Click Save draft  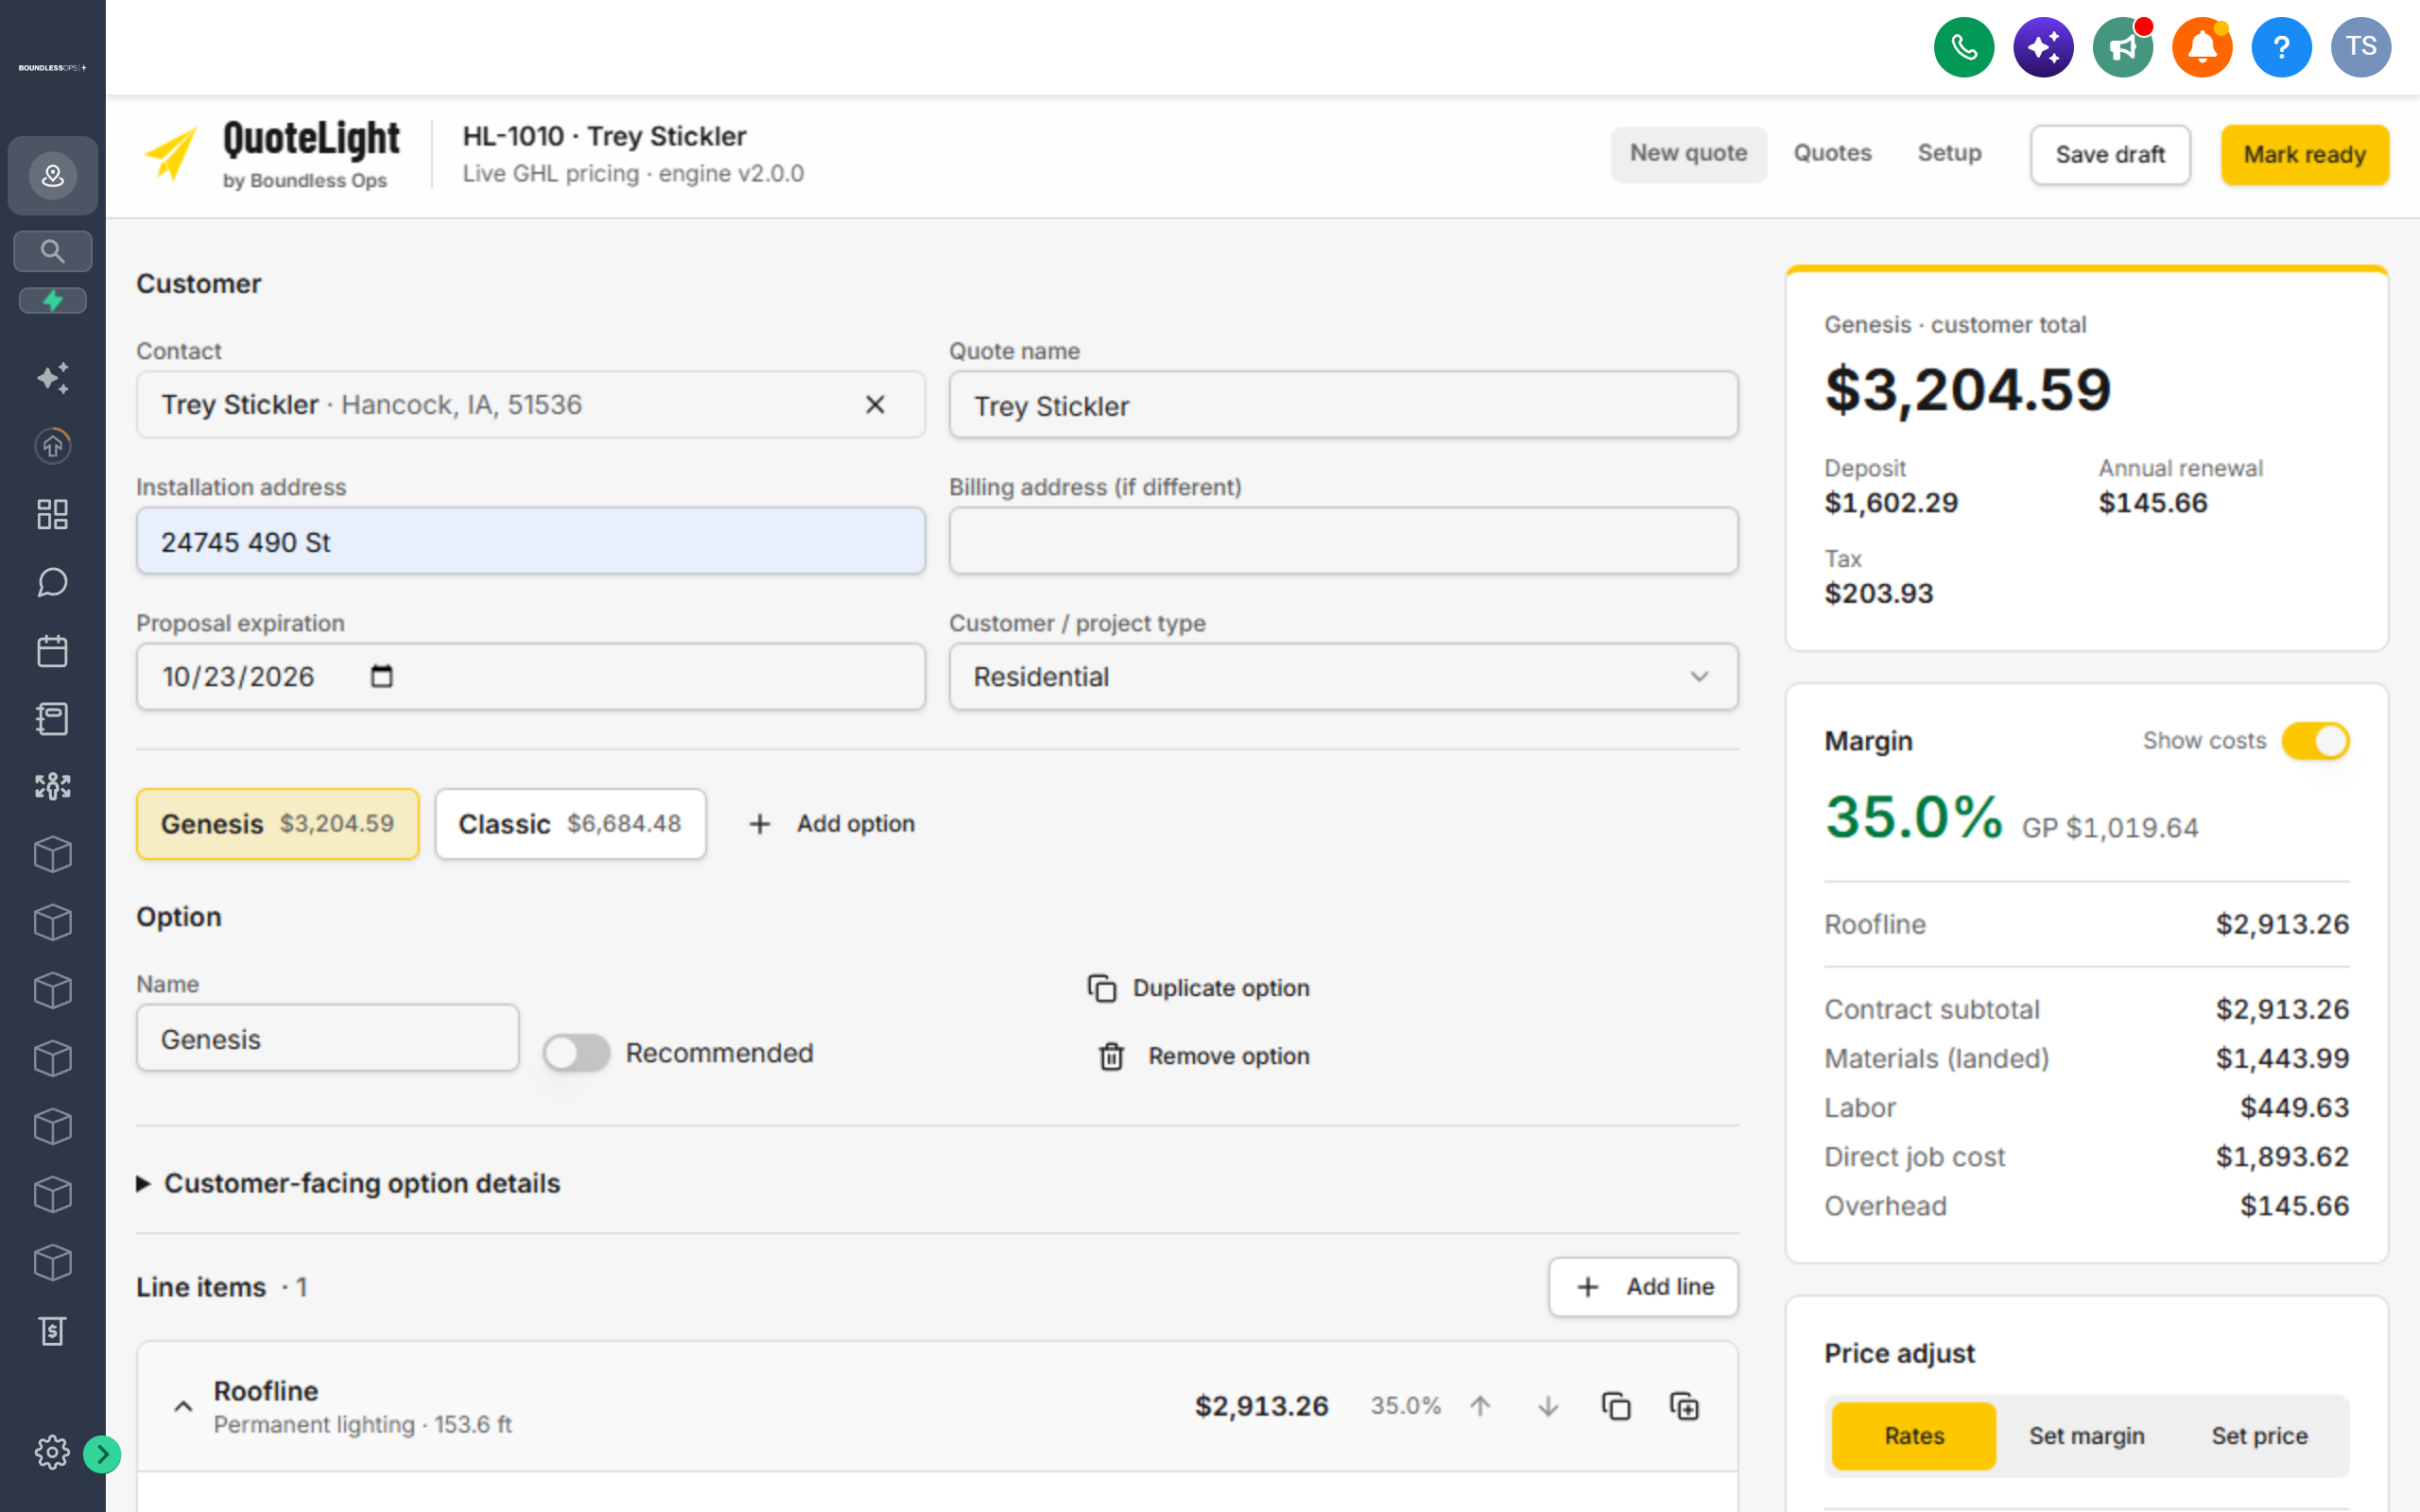click(2110, 155)
